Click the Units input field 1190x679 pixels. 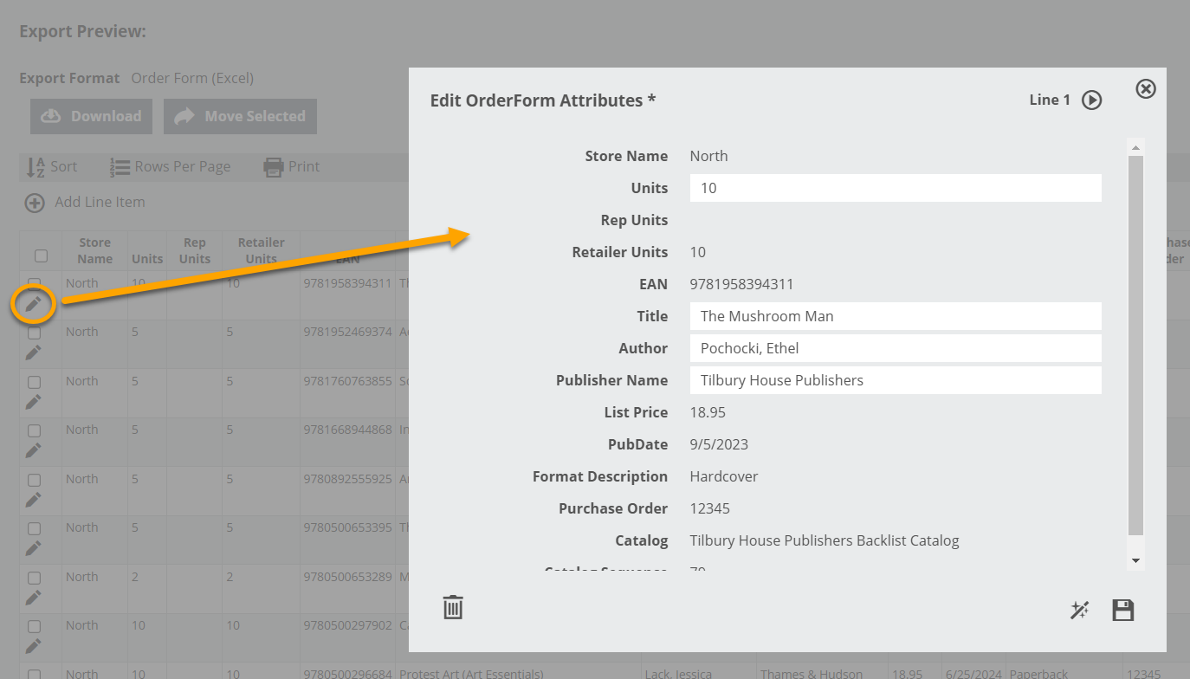coord(895,188)
